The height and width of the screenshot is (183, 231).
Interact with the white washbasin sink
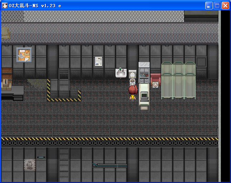tap(121, 73)
